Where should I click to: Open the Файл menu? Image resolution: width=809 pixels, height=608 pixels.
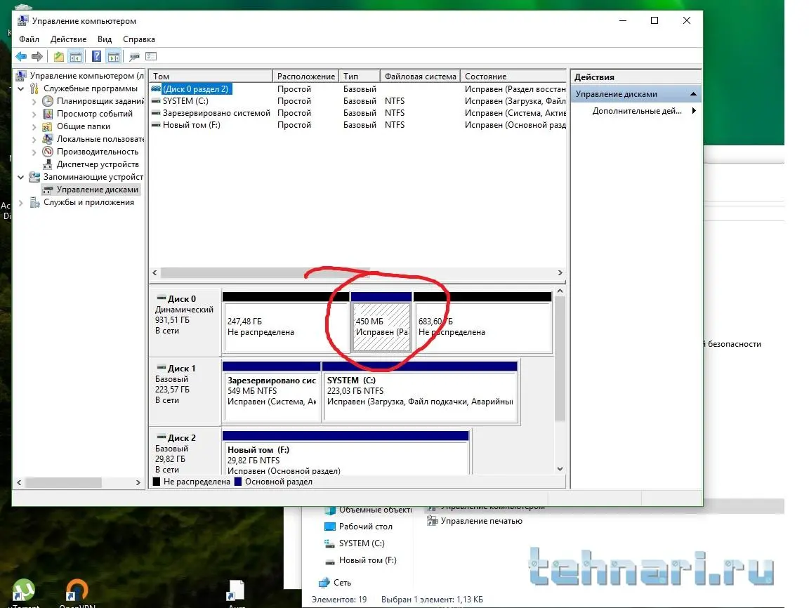tap(29, 39)
